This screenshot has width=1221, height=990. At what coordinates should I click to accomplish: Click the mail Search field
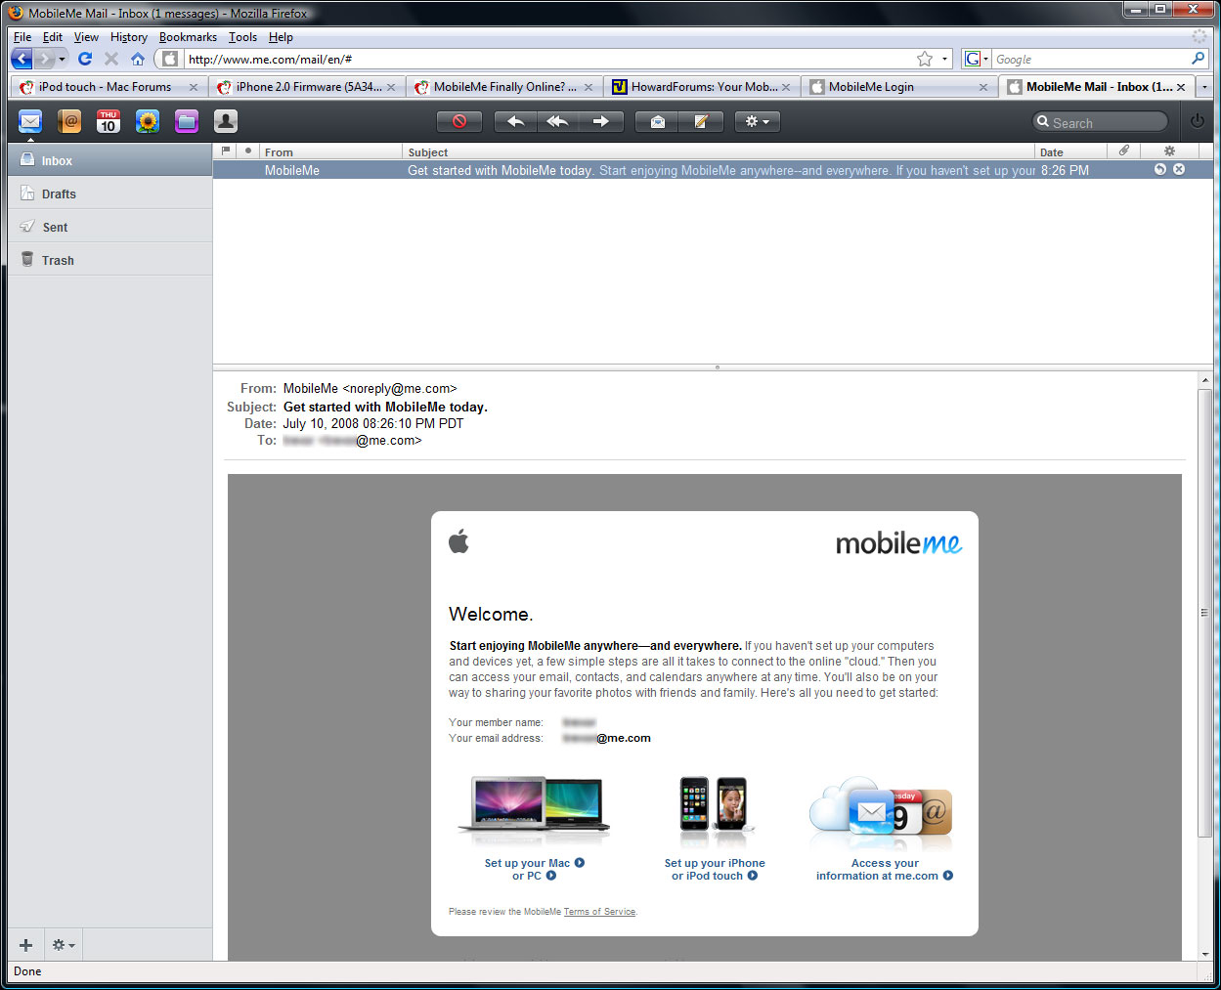(x=1101, y=122)
